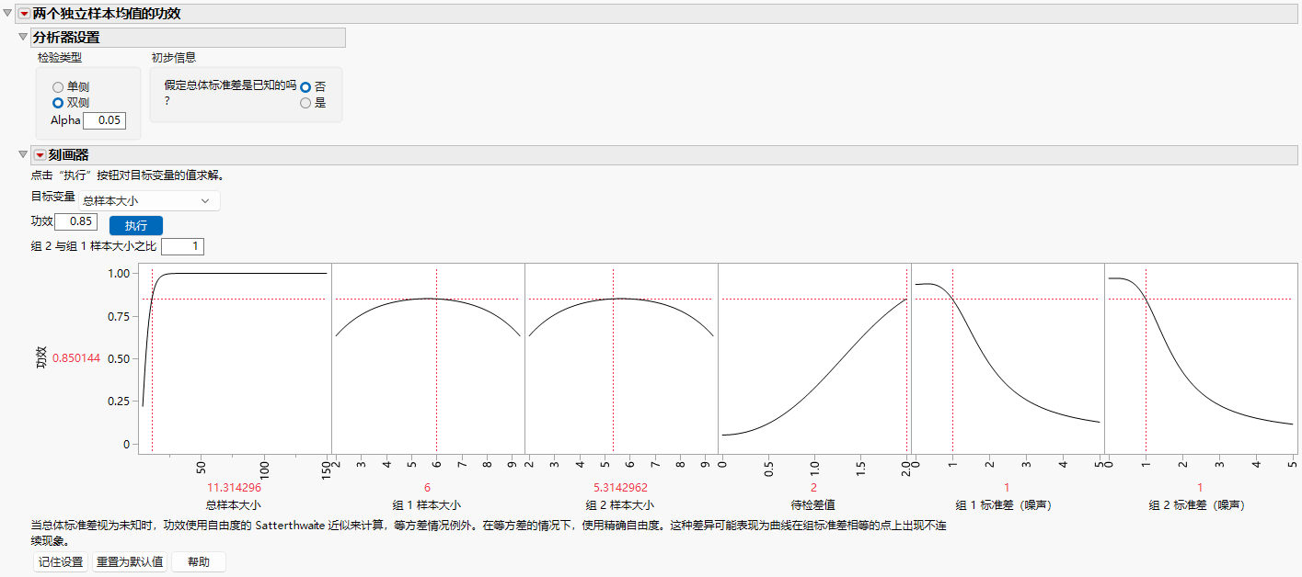Image resolution: width=1302 pixels, height=577 pixels.
Task: Run the solver with 执行 button
Action: 136,225
